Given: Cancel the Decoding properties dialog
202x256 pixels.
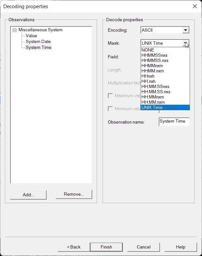Looking at the screenshot, I should (144, 247).
